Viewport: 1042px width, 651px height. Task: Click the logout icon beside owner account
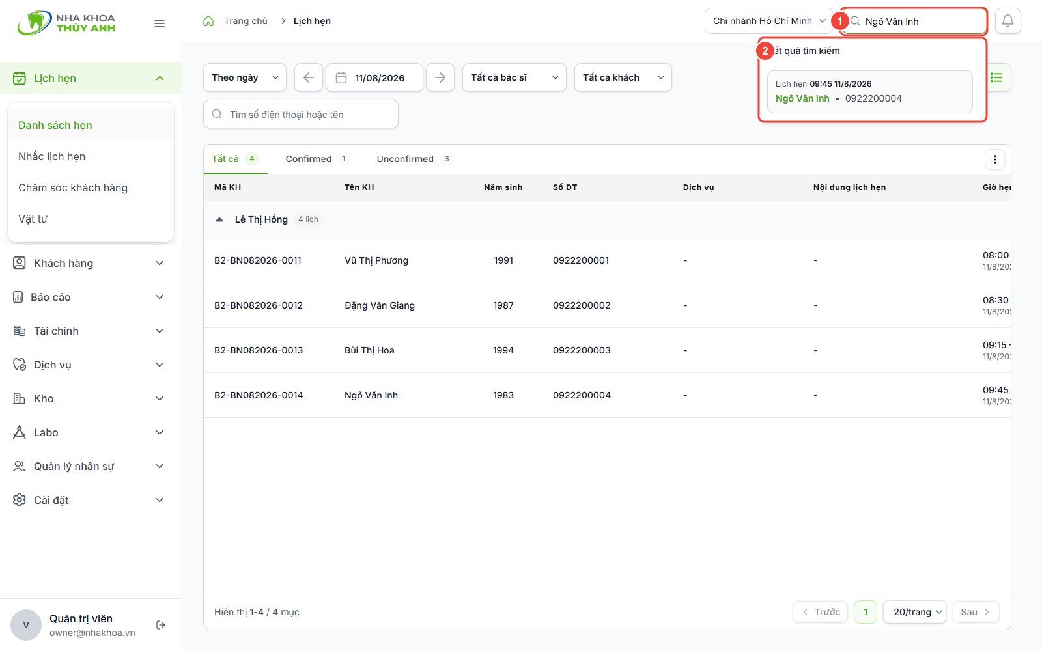coord(161,625)
